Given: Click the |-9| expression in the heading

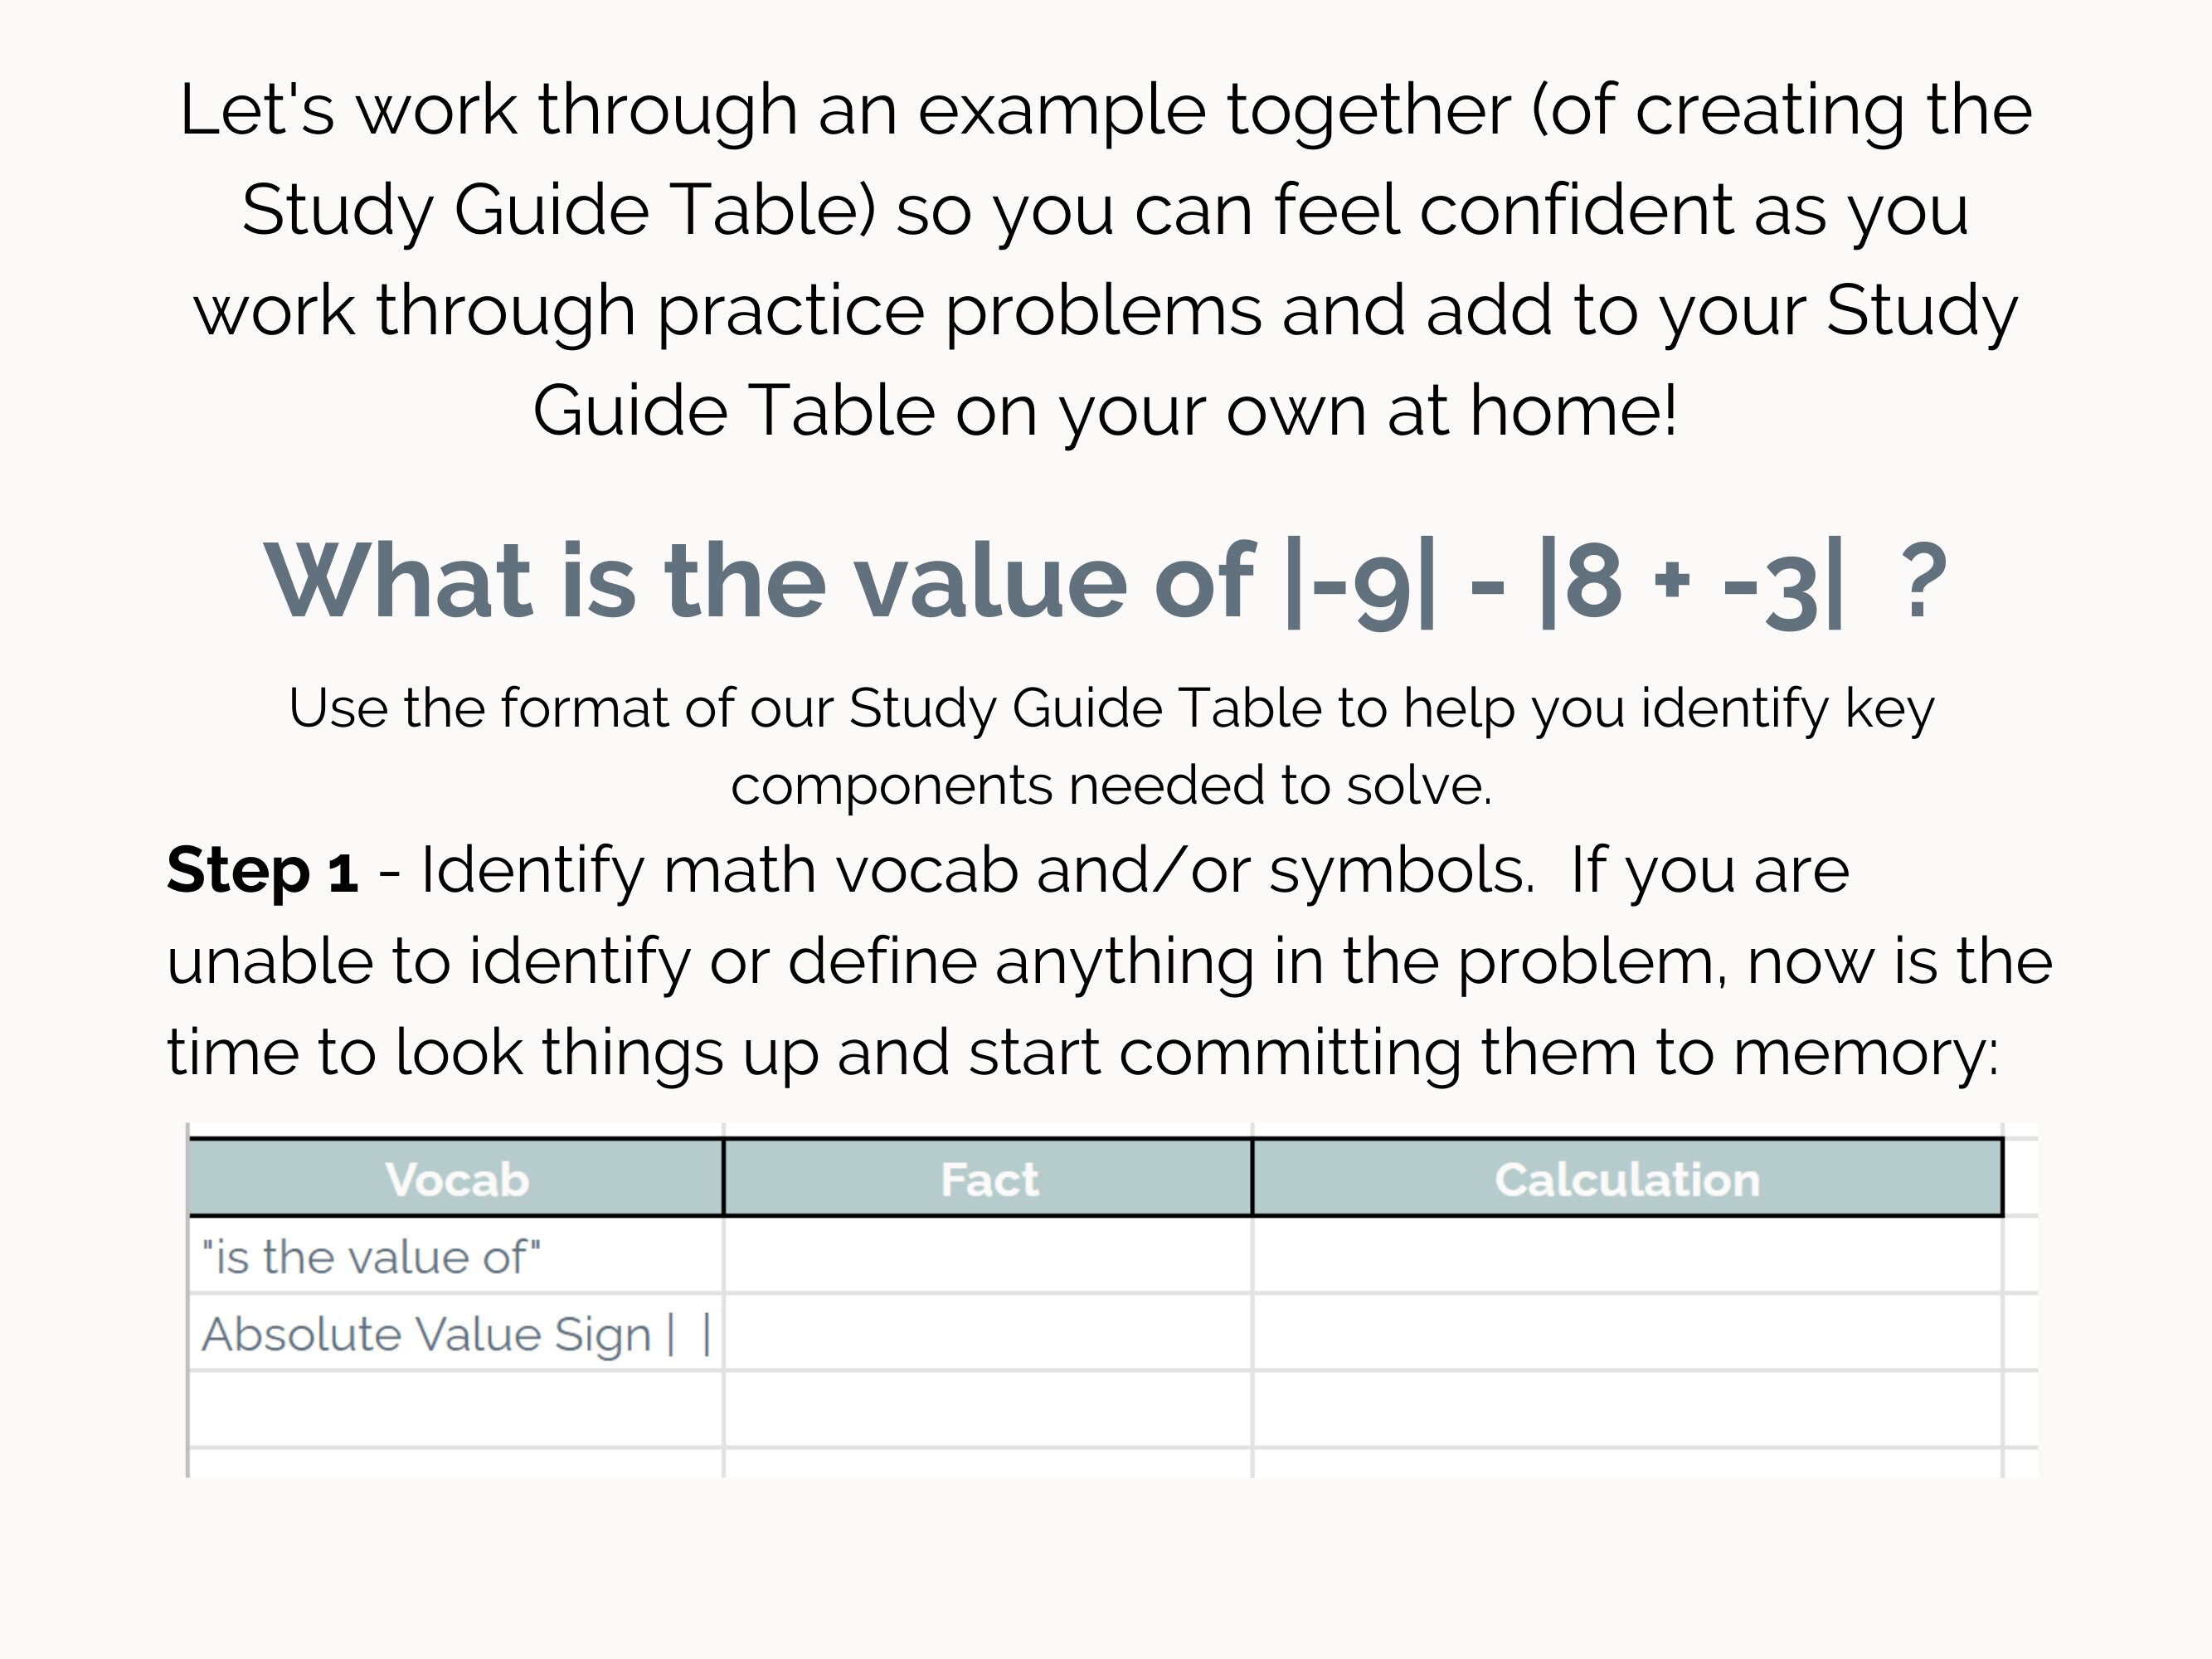Looking at the screenshot, I should pos(1361,585).
